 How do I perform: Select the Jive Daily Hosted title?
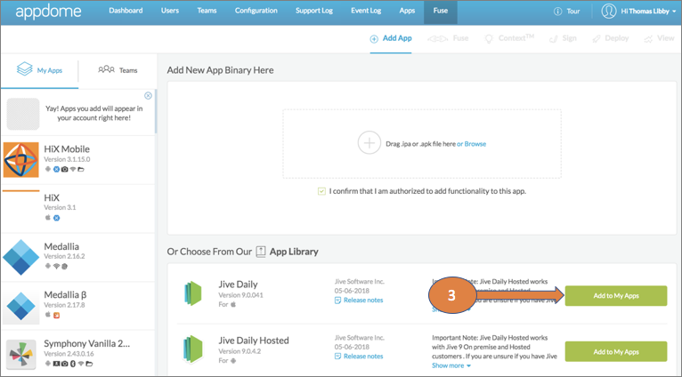pos(254,341)
